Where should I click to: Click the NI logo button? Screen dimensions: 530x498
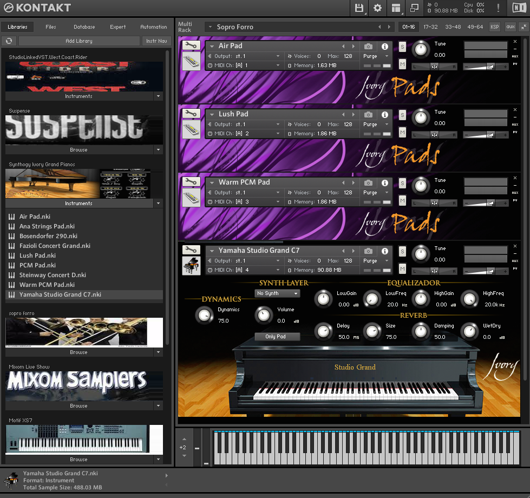pos(519,8)
